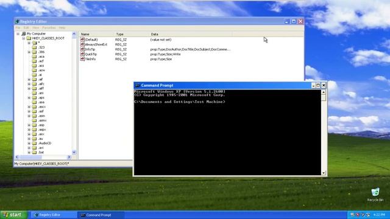Click the registry tree scroll-down arrow

click(x=74, y=152)
